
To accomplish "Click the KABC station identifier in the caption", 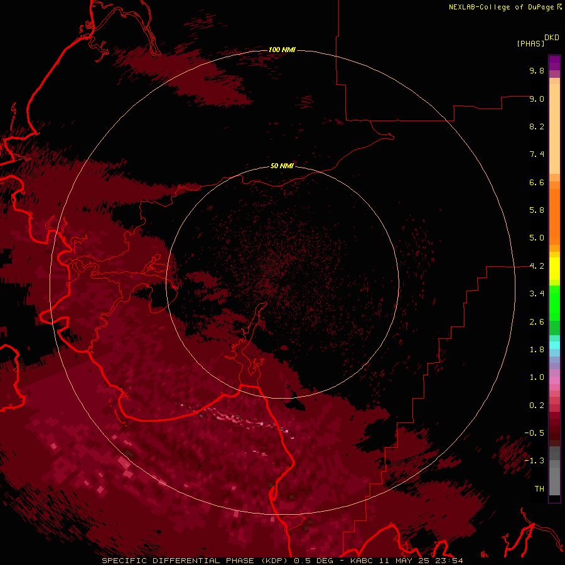I will pos(362,561).
